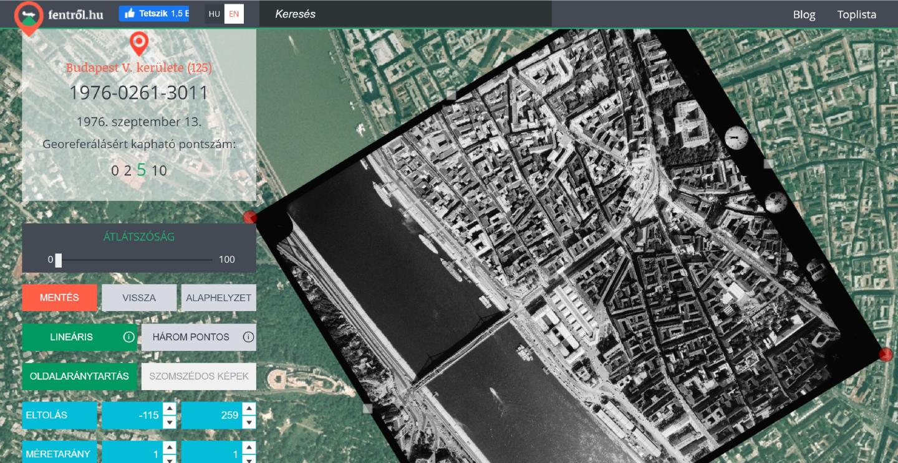Decrease the second Eltolás offset value
The height and width of the screenshot is (463, 898).
click(249, 423)
